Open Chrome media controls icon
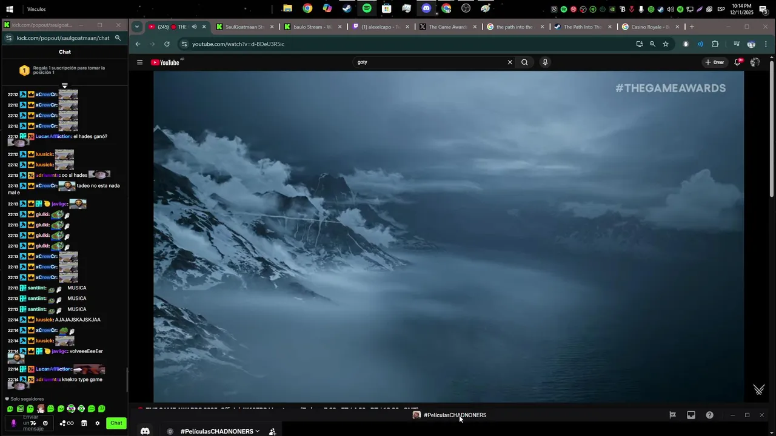The height and width of the screenshot is (436, 776). 737,44
